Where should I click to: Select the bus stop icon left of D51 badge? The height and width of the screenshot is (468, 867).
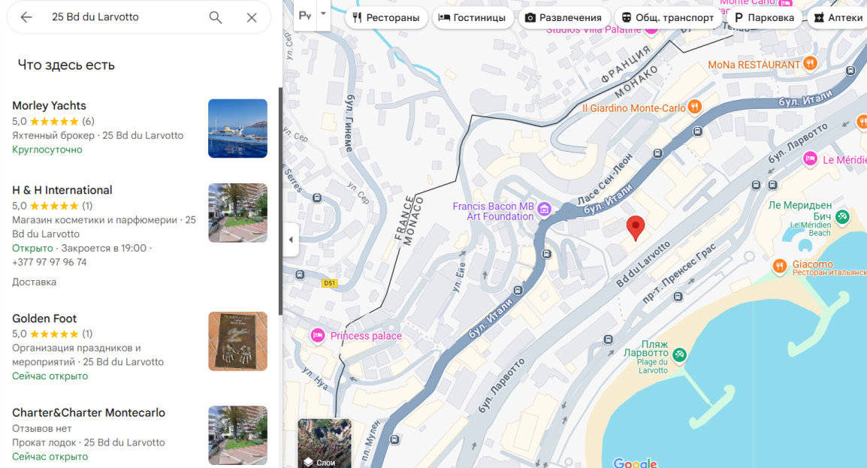tap(300, 275)
